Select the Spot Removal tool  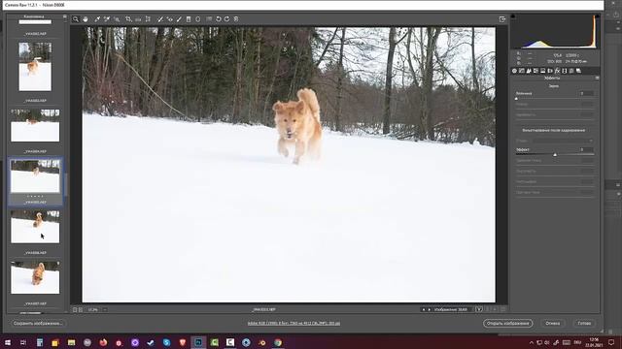(x=160, y=19)
